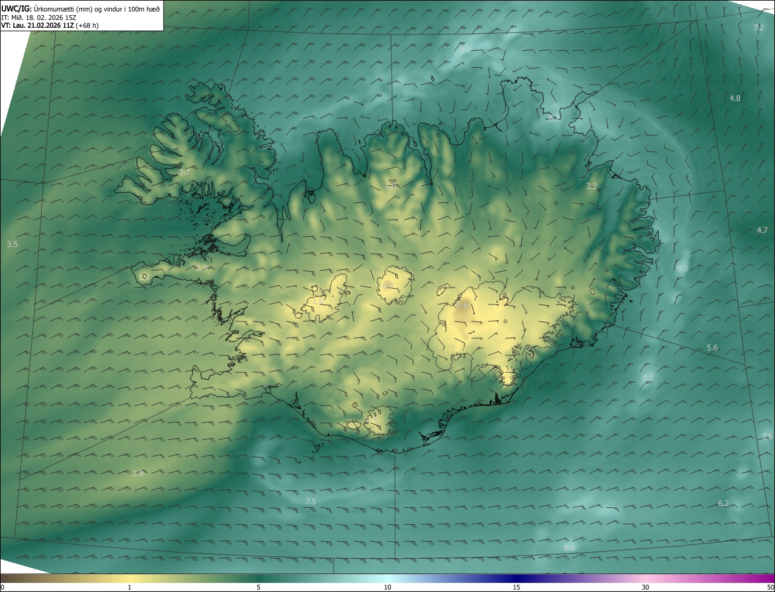This screenshot has width=775, height=592.
Task: Click the color scale at tick 30
Action: point(645,587)
